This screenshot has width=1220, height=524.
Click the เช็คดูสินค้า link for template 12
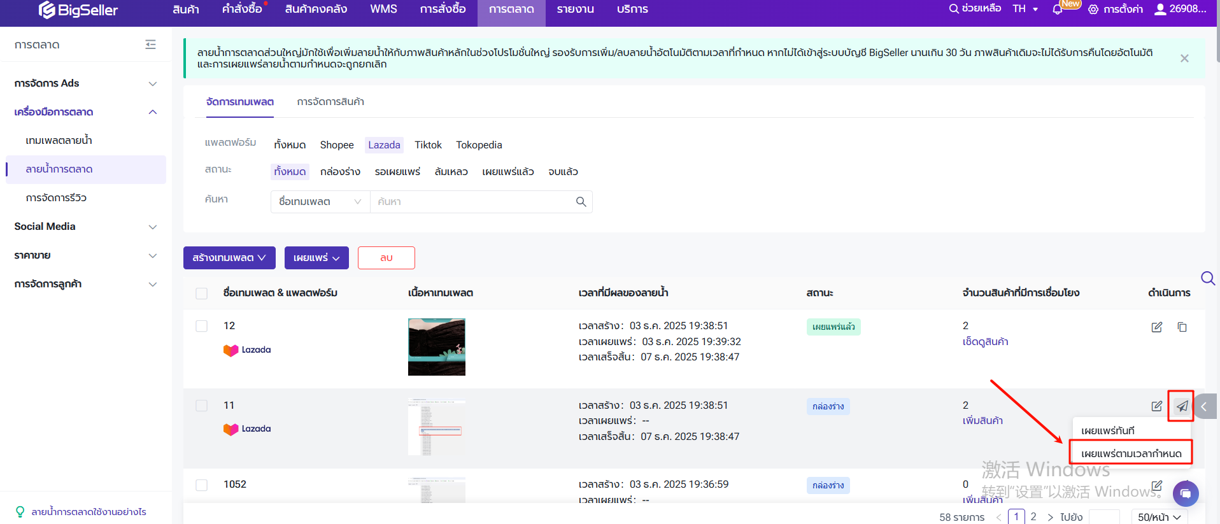pos(985,342)
